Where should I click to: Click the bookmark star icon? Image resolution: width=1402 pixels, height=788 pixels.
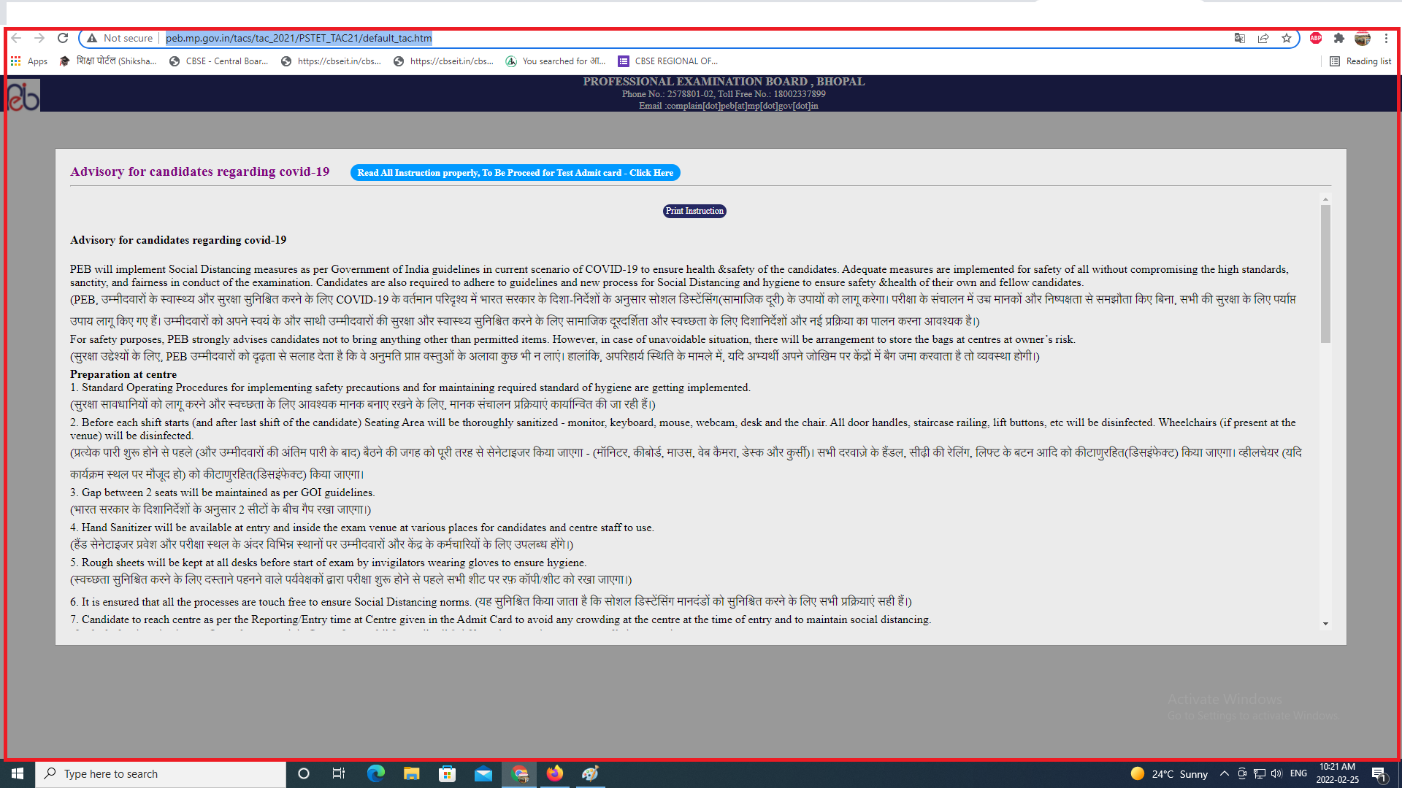click(1287, 38)
